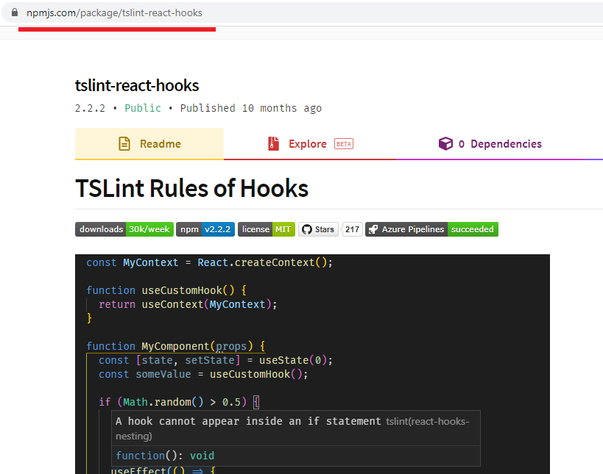
Task: Open the 0 Dependencies tab
Action: click(x=499, y=144)
